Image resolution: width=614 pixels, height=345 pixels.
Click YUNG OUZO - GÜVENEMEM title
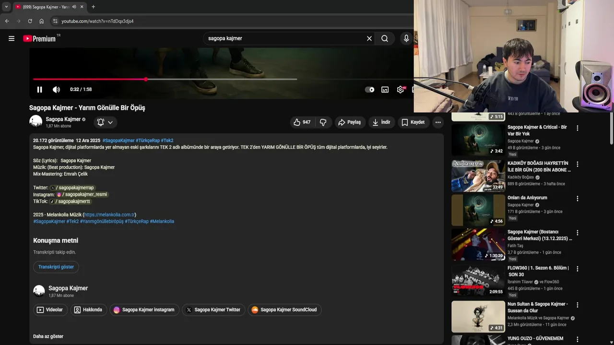(x=535, y=338)
